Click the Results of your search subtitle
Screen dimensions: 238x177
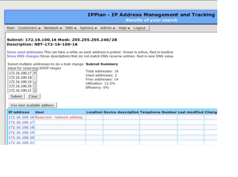click(151, 20)
